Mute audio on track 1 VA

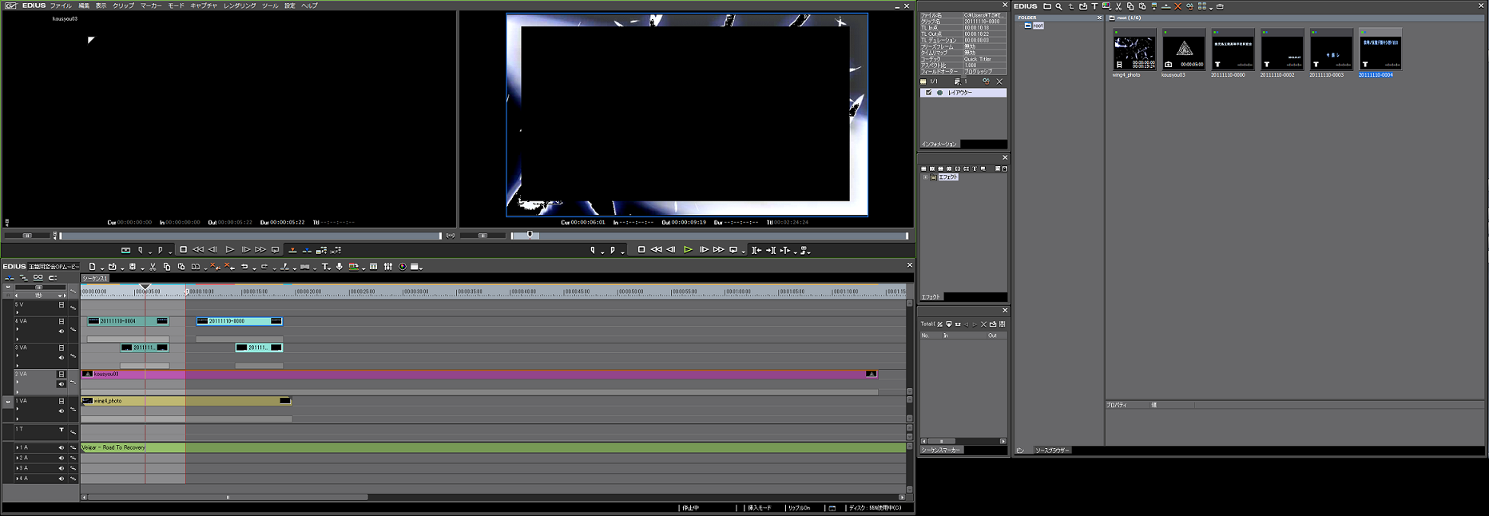tap(61, 411)
